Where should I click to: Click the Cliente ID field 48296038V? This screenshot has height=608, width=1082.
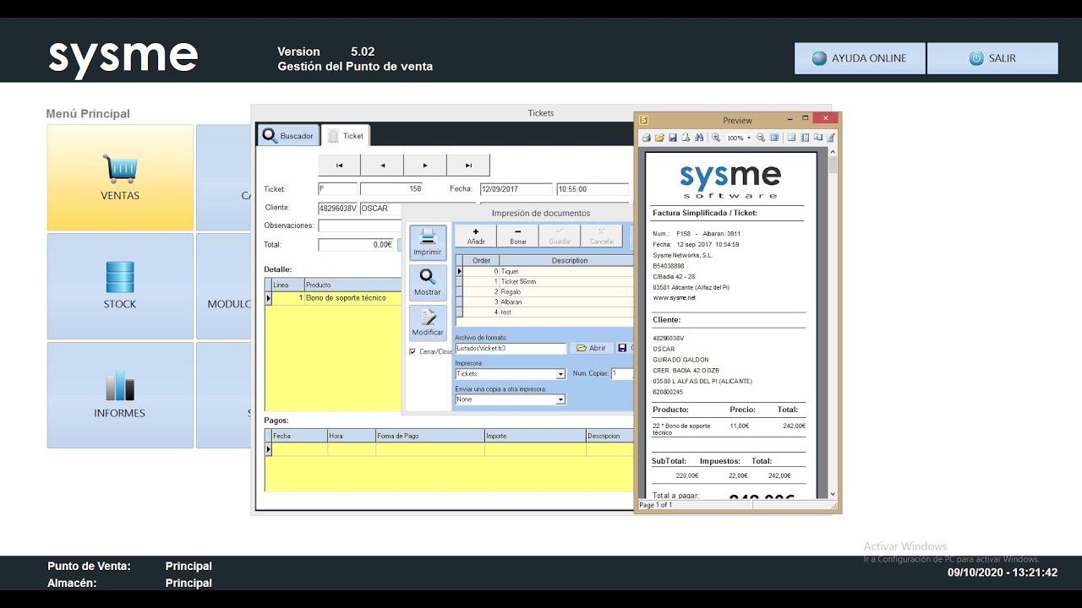(337, 208)
